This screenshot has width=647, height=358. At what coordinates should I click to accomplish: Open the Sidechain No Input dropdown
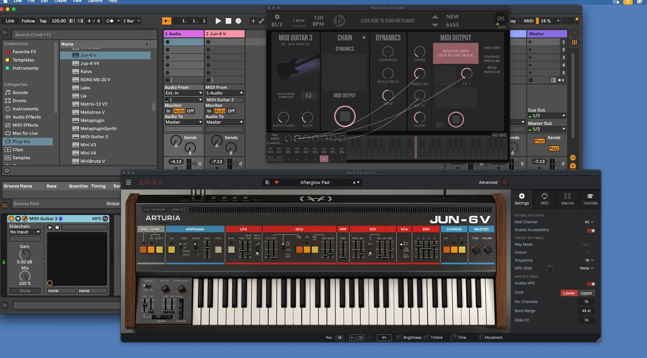[x=25, y=232]
